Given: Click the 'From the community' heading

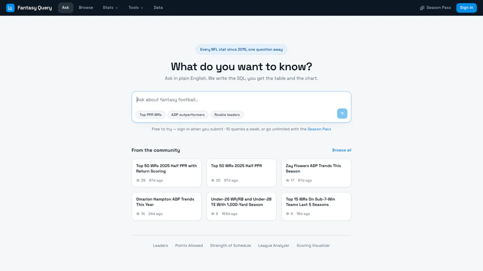Looking at the screenshot, I should [155, 150].
